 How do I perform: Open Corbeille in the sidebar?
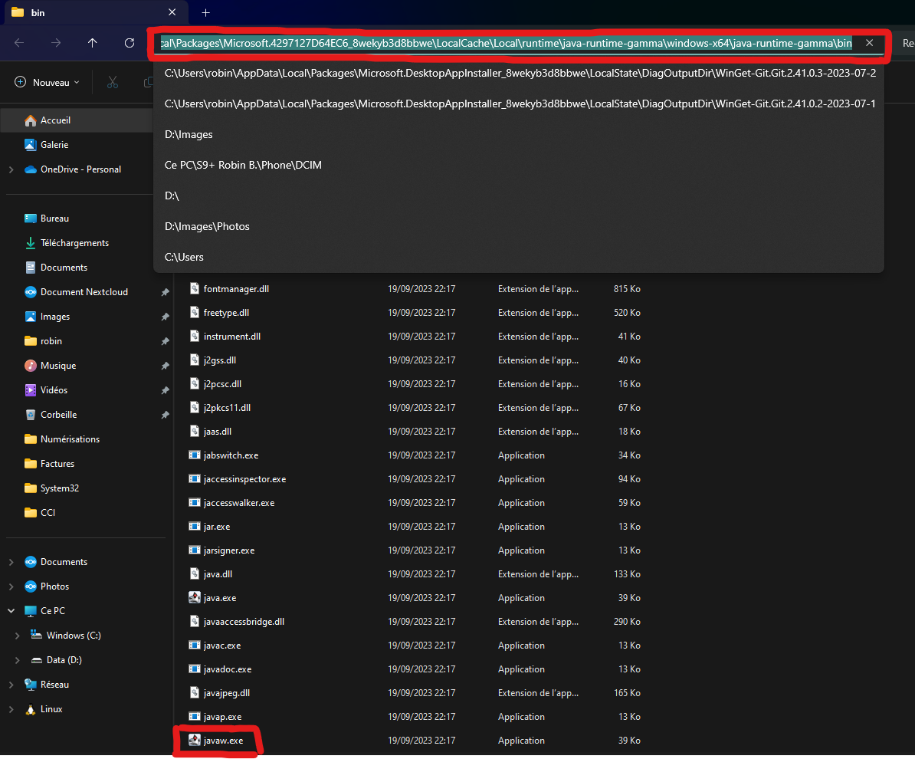point(58,415)
